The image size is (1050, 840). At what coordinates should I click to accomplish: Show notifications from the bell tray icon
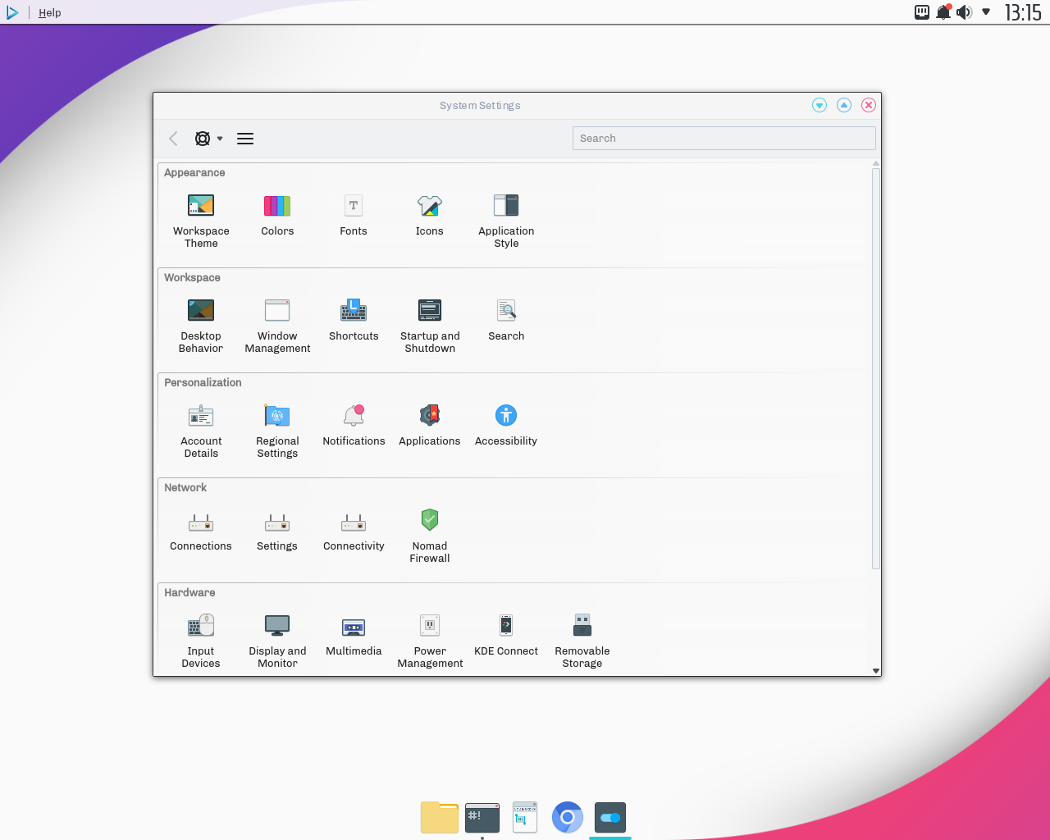pyautogui.click(x=943, y=12)
